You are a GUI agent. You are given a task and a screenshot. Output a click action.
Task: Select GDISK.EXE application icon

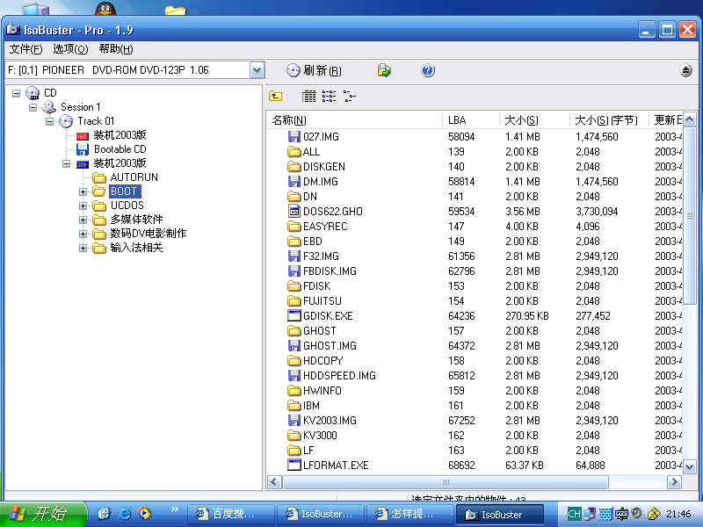point(294,315)
